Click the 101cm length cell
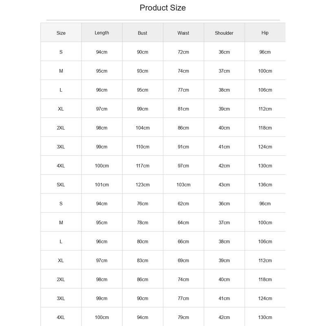The height and width of the screenshot is (326, 326). (x=102, y=185)
